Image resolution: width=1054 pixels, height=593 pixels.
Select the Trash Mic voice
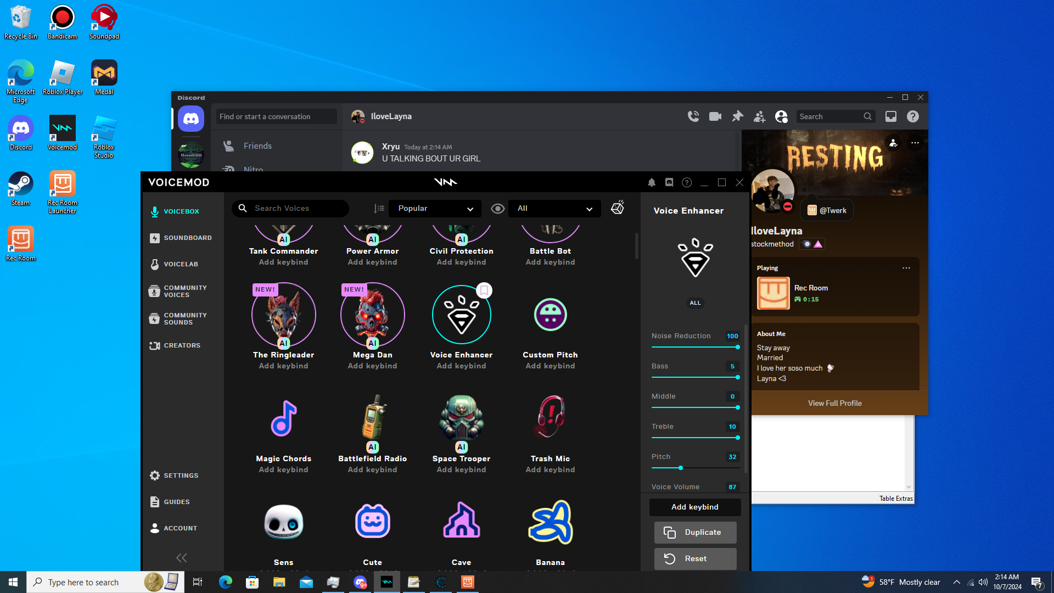point(550,418)
